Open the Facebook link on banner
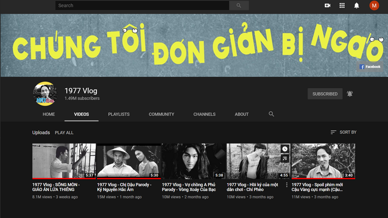Screen dimensions: 388x218 pyautogui.click(x=370, y=67)
